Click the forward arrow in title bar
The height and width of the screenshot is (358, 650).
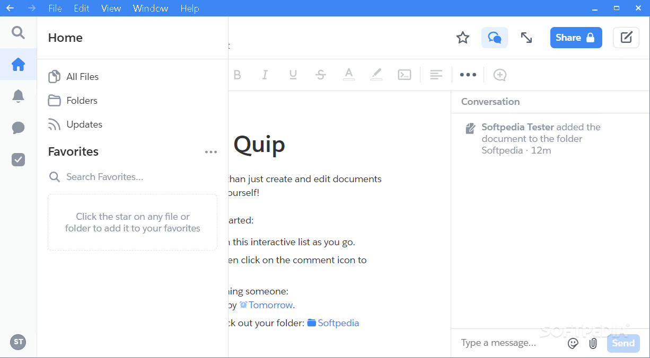pos(32,8)
